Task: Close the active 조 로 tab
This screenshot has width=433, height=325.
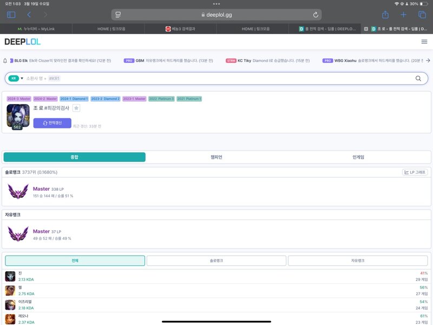Action: [x=366, y=29]
